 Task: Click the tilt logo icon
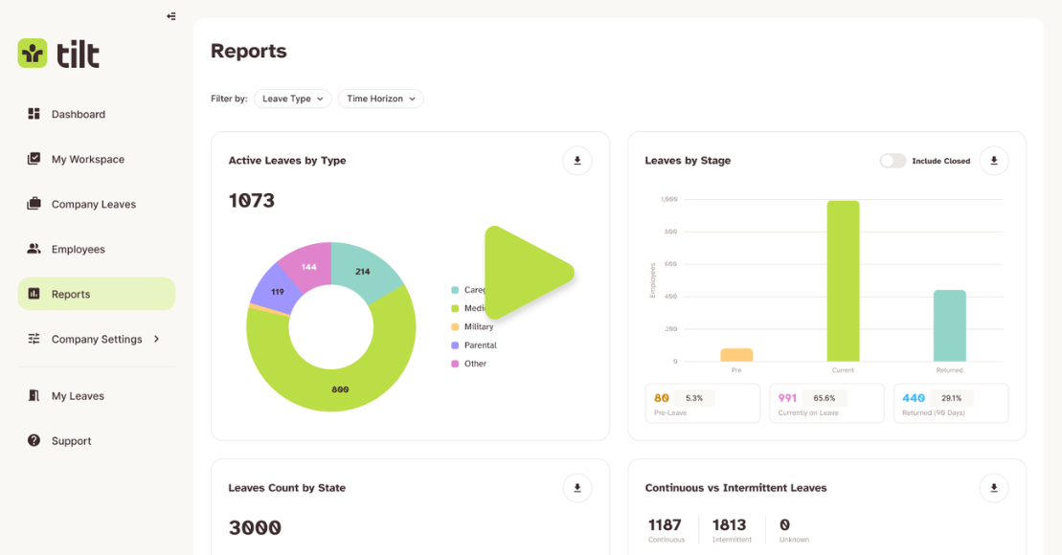coord(33,53)
